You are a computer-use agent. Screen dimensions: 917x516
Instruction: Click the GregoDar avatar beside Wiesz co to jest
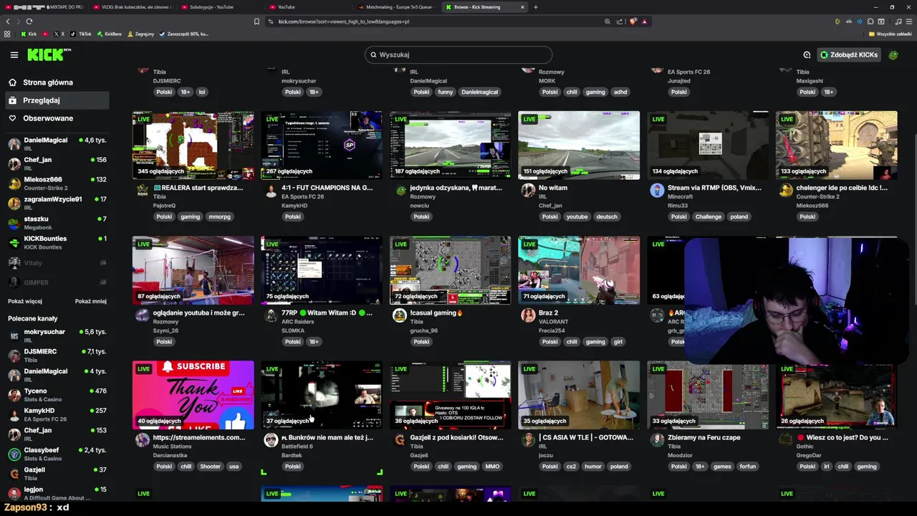pos(786,440)
